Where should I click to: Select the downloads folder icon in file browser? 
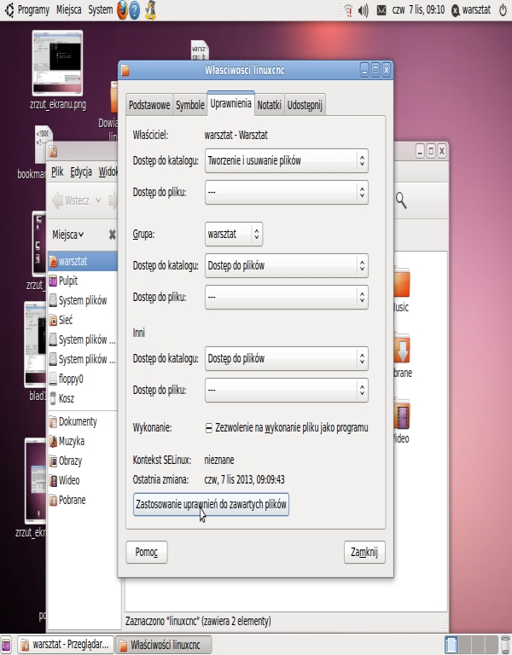[x=402, y=349]
